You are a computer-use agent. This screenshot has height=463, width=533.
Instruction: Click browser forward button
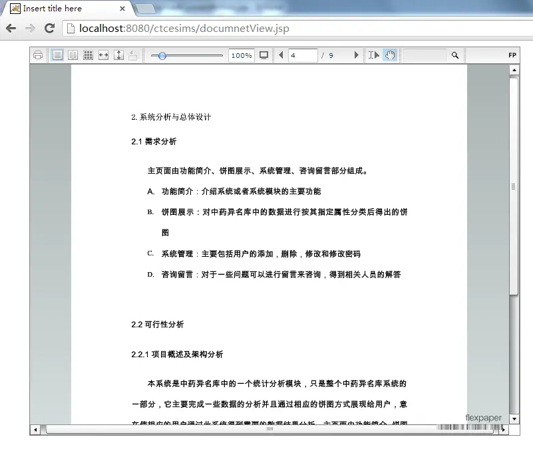tap(30, 28)
